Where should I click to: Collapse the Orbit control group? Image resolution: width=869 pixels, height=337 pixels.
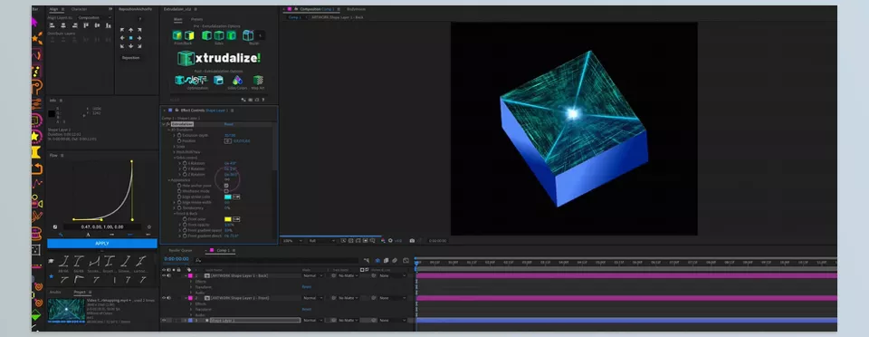coord(175,158)
